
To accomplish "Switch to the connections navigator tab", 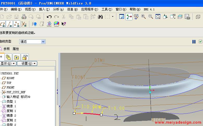I will pos(25,57).
